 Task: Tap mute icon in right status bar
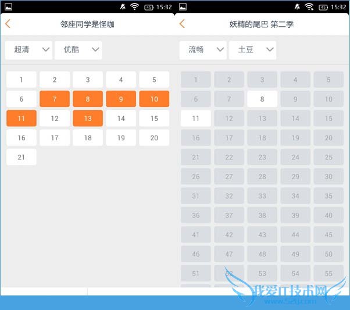pos(297,7)
